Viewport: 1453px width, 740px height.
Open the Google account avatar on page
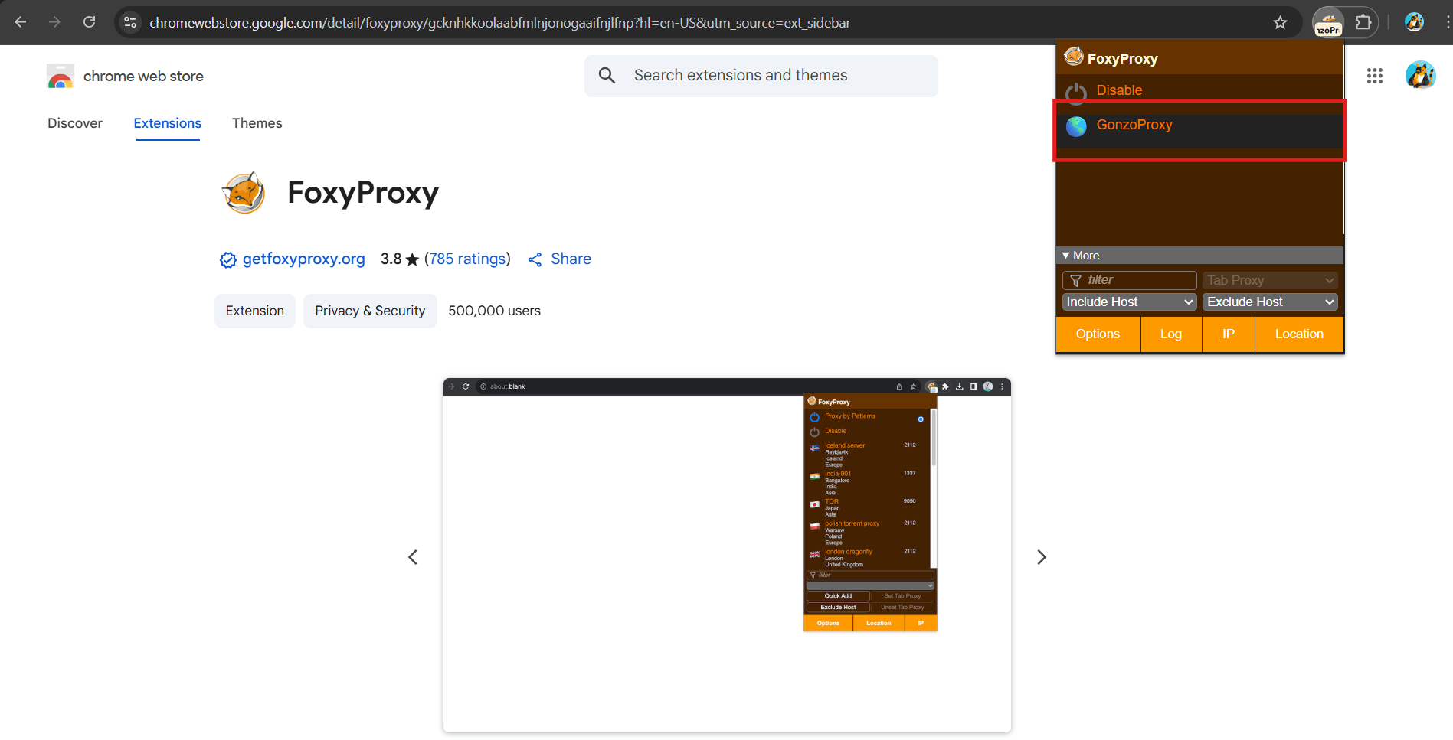click(1420, 75)
